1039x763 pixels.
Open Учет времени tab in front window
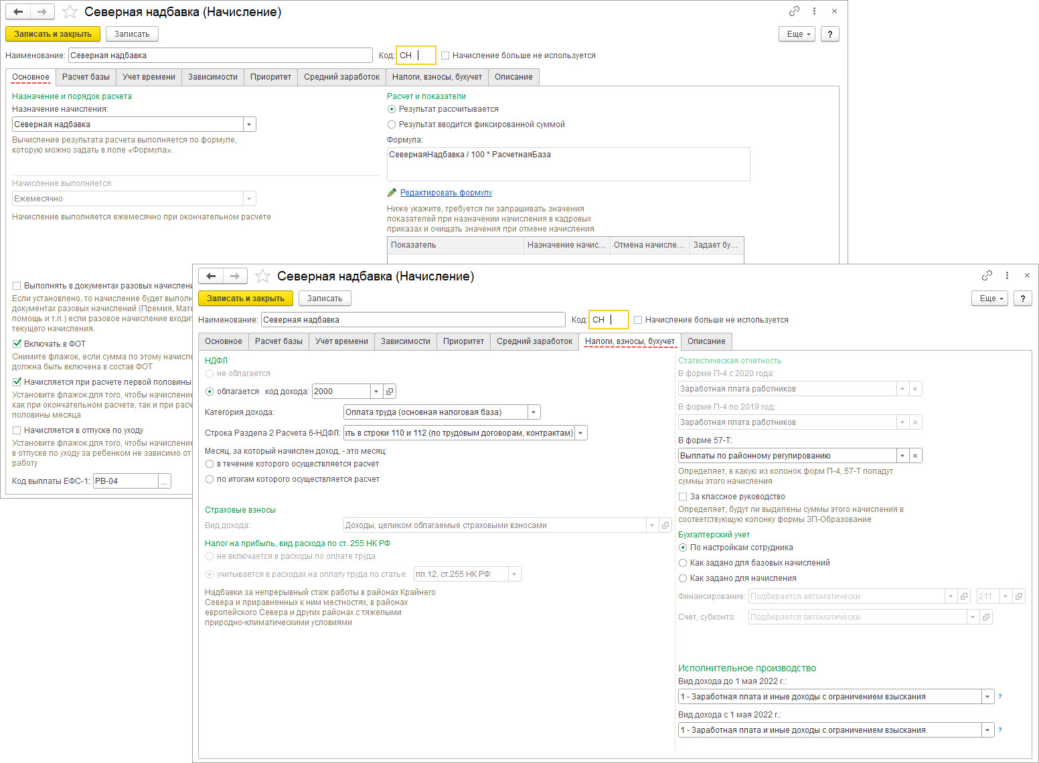pyautogui.click(x=341, y=341)
